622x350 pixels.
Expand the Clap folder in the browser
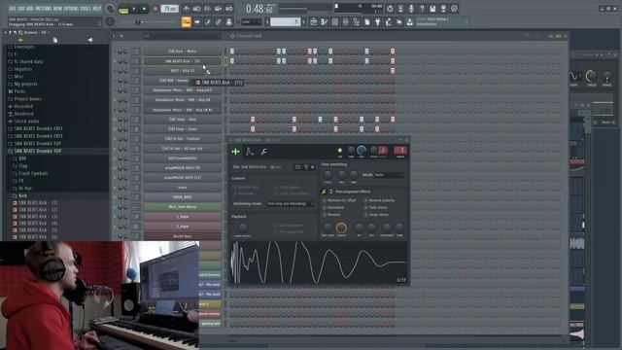point(23,166)
